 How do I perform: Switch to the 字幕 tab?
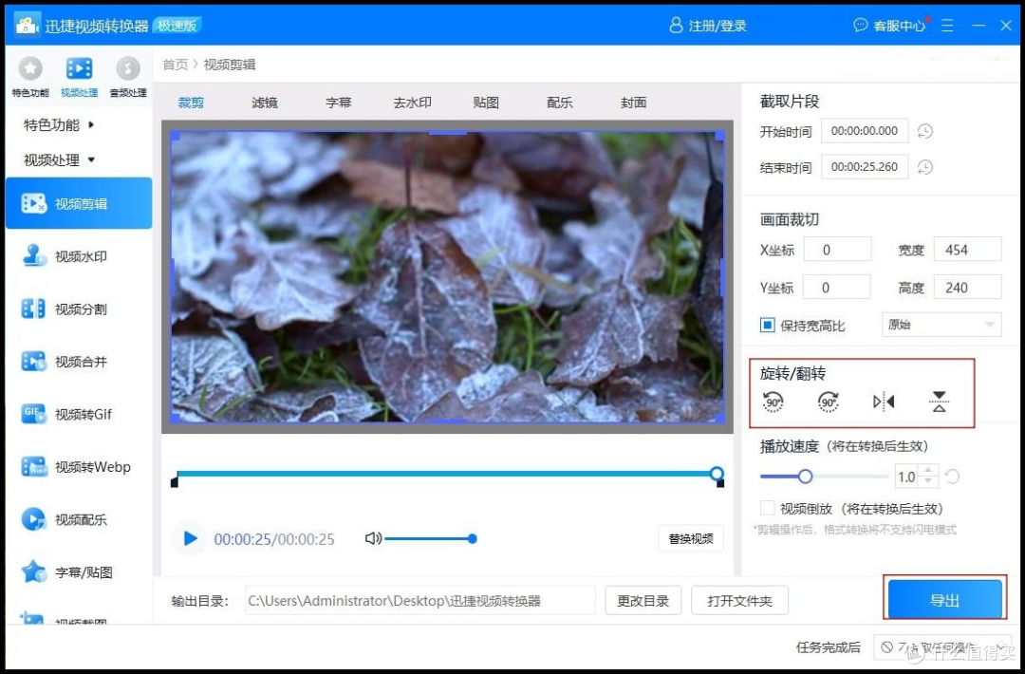pyautogui.click(x=339, y=102)
